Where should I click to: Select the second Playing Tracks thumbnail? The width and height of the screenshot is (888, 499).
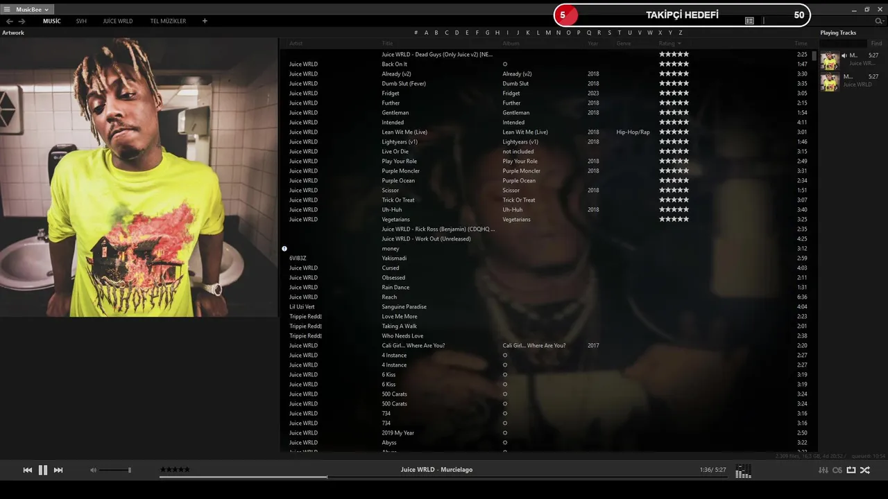click(x=830, y=82)
